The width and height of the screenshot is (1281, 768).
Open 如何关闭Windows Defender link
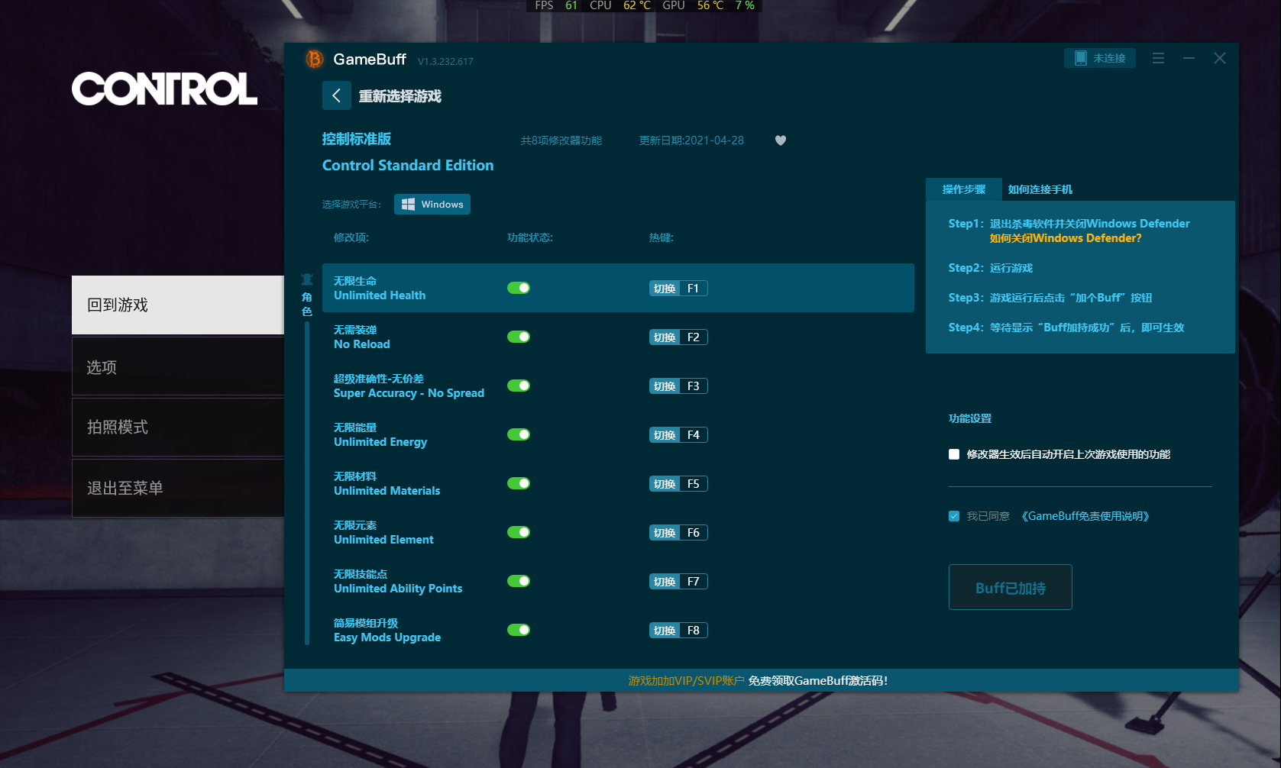(1066, 238)
